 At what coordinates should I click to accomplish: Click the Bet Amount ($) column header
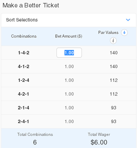point(68,36)
